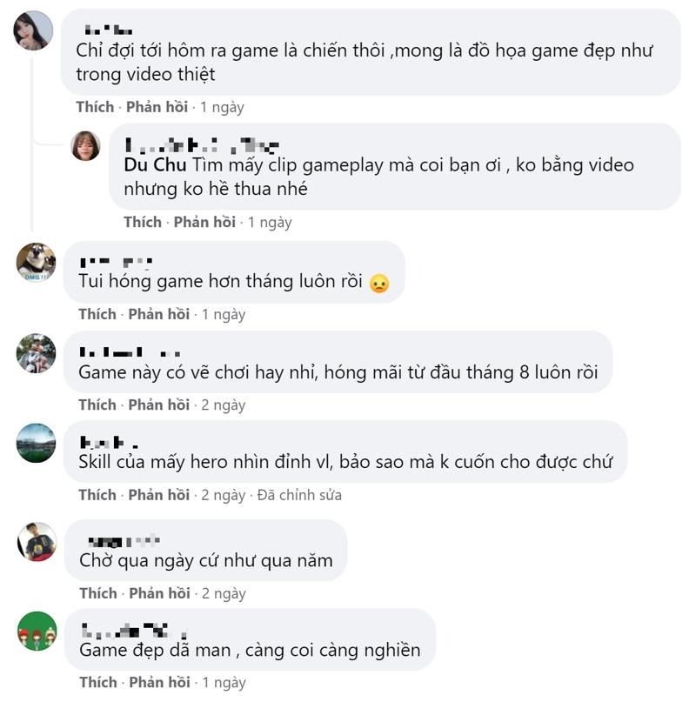Reply to the 'Game đẹp dã man' comment
689x702 pixels.
(x=160, y=682)
